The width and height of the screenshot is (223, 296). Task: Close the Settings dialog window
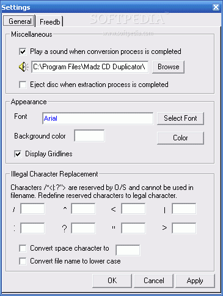point(216,7)
